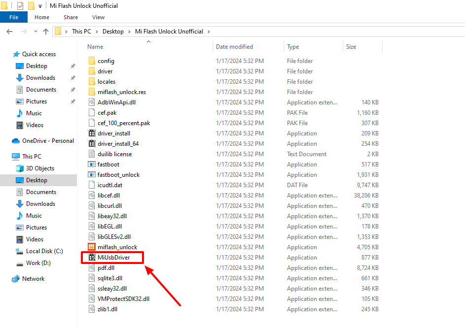Switch to the View ribbon tab
Screen dimensions: 465x329
tap(98, 17)
